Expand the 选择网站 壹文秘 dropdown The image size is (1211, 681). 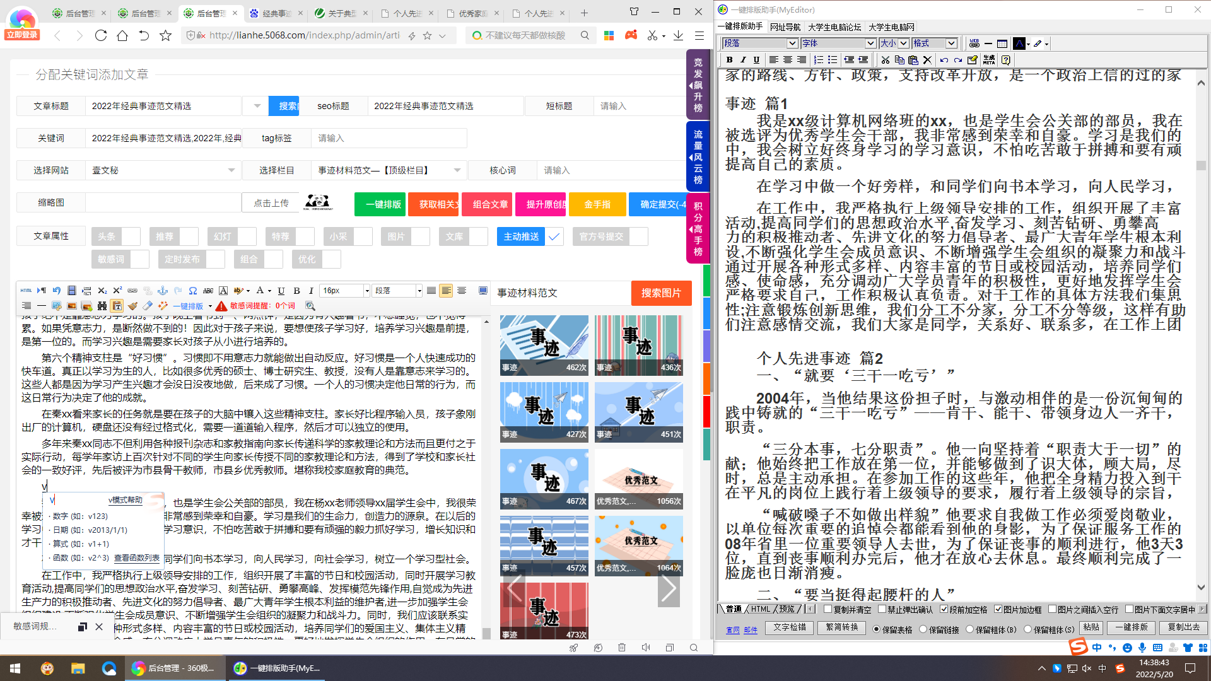[231, 170]
